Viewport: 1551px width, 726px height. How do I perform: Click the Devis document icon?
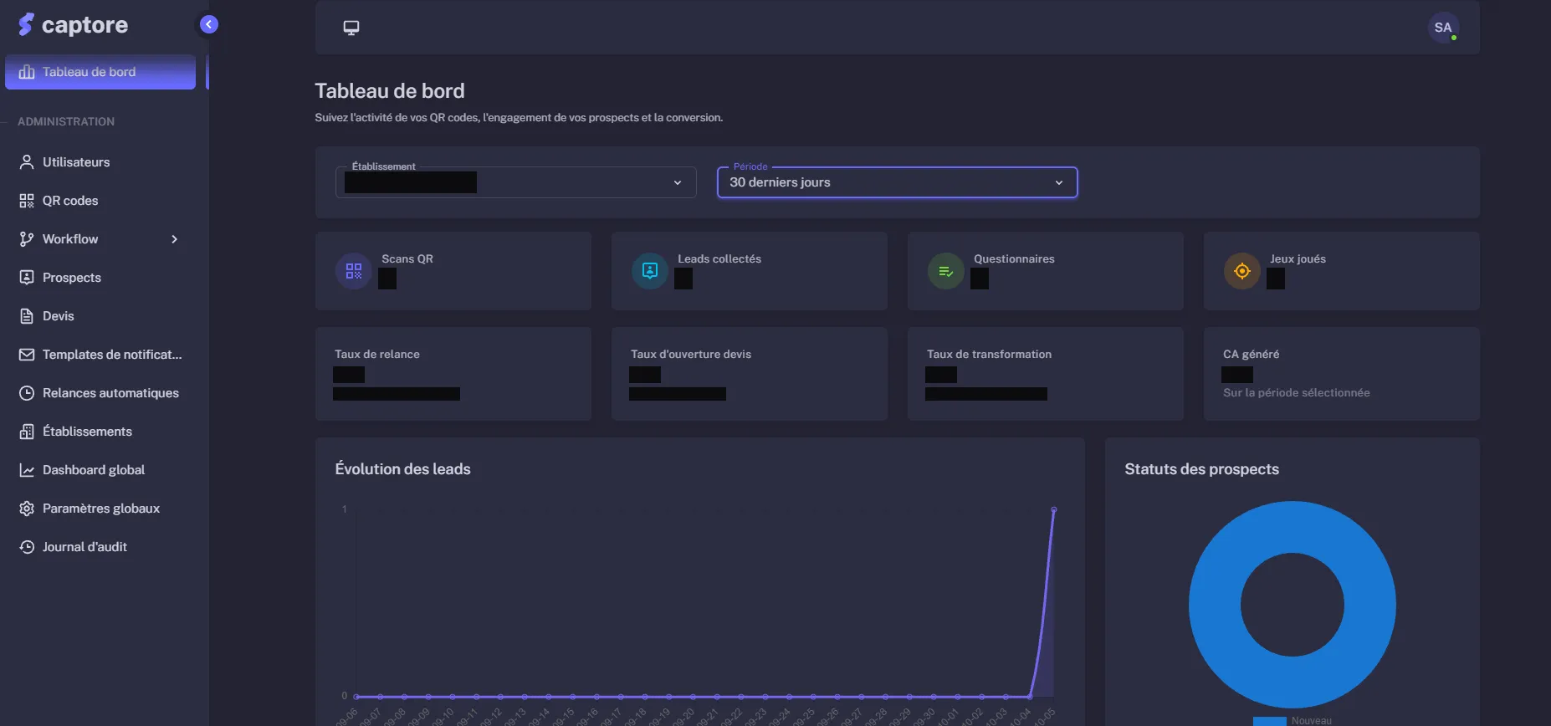point(27,316)
